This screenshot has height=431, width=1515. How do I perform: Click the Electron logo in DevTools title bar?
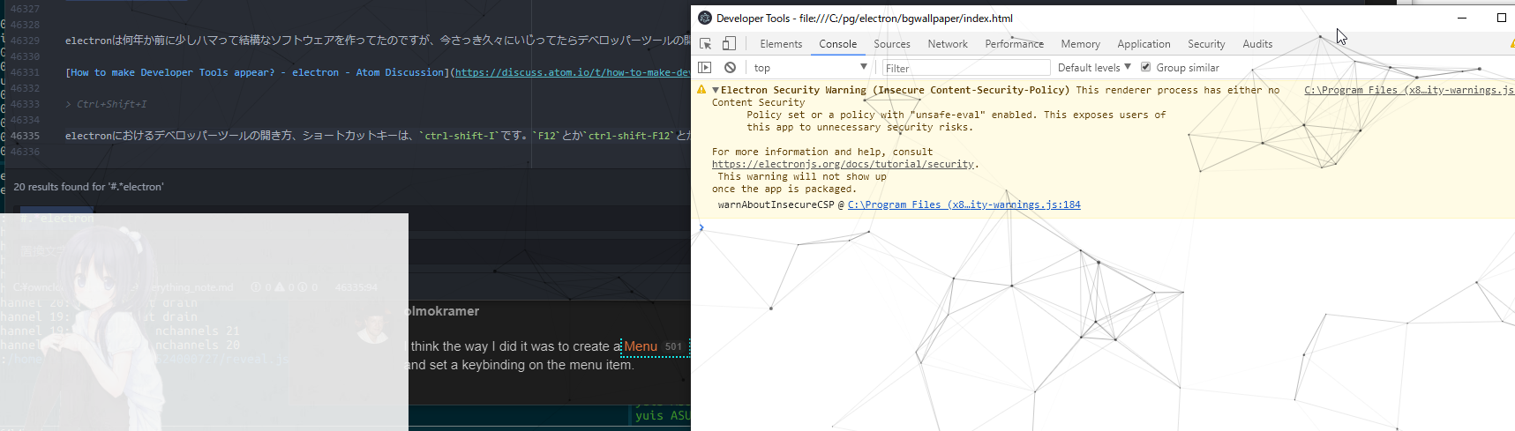click(x=704, y=19)
